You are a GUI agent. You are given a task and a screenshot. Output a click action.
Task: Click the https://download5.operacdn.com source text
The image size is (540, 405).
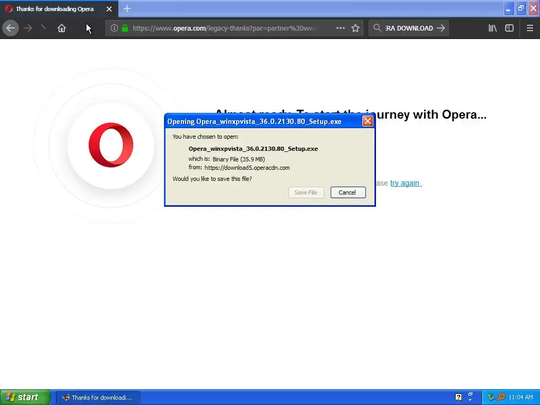(x=247, y=168)
